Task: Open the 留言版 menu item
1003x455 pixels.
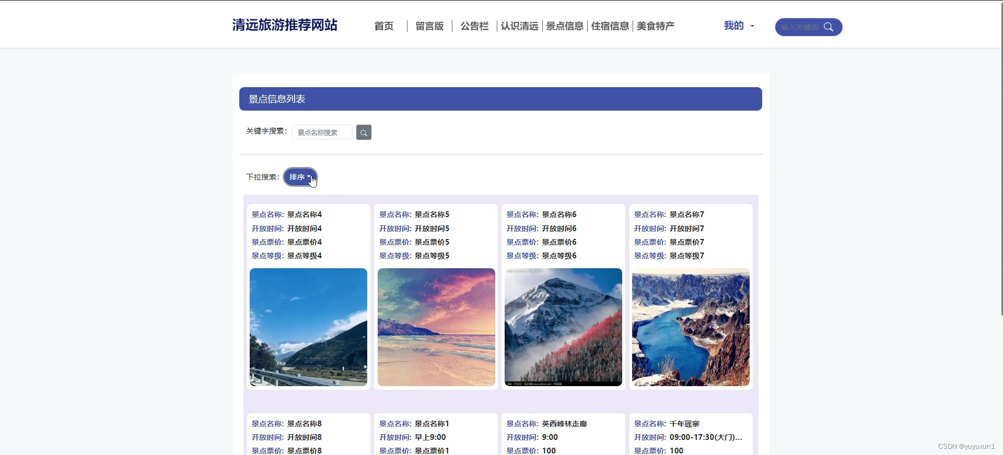Action: click(429, 26)
